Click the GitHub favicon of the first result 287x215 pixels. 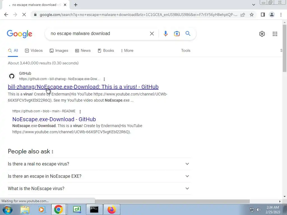click(x=12, y=76)
